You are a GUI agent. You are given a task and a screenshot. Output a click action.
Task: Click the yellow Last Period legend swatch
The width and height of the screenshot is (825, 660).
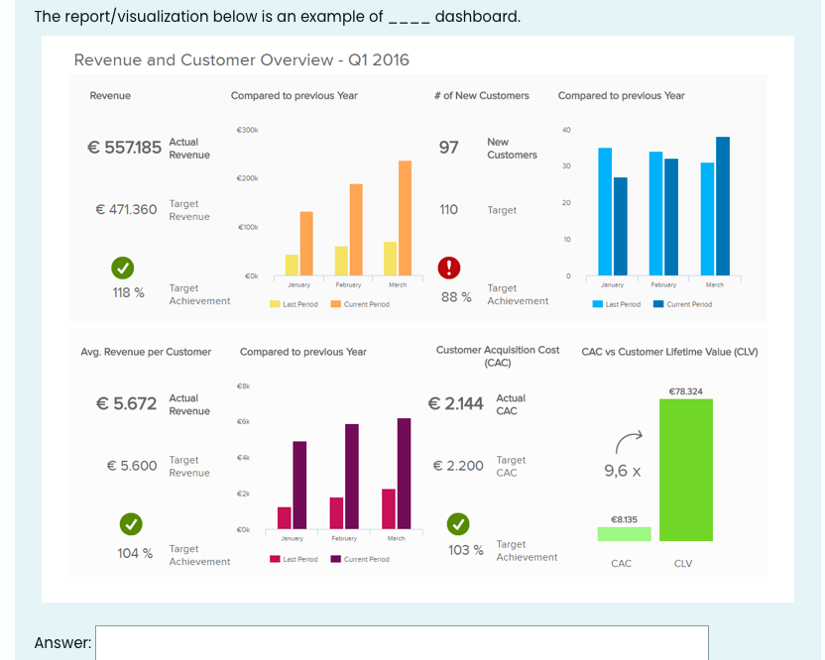[275, 304]
